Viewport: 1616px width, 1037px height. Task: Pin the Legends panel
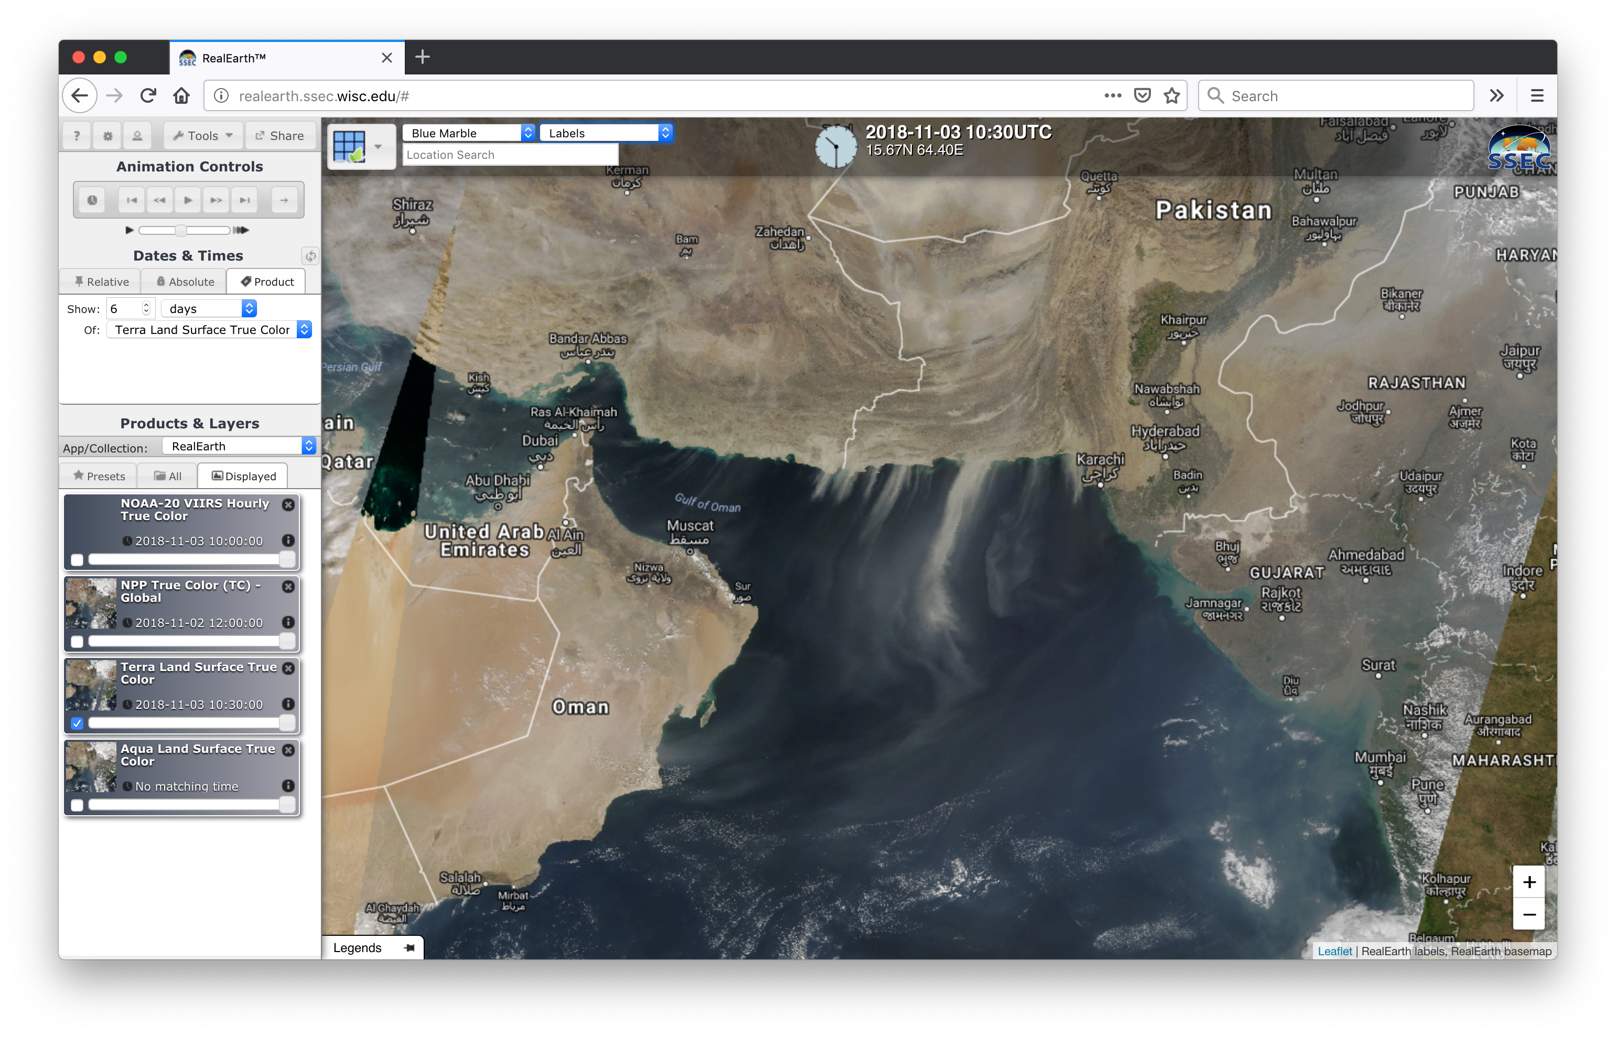pyautogui.click(x=408, y=948)
